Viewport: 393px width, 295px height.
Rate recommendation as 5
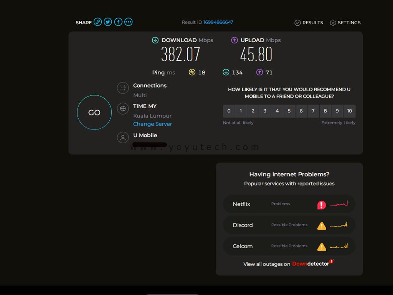click(289, 111)
